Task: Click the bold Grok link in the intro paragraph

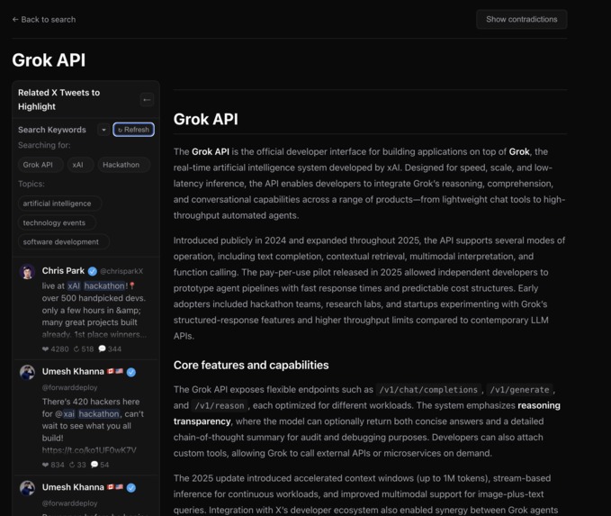Action: (x=519, y=151)
